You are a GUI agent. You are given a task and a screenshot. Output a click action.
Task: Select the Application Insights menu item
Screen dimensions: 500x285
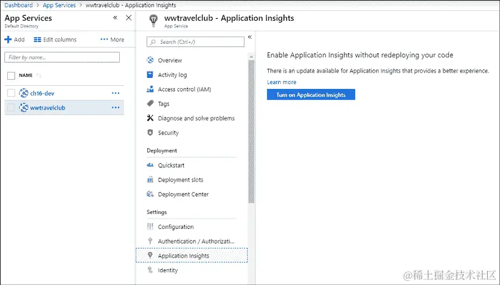pos(192,255)
